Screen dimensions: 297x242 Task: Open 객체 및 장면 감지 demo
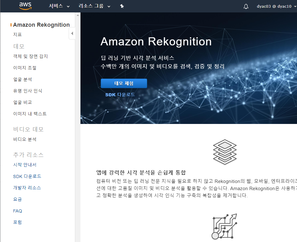point(30,56)
